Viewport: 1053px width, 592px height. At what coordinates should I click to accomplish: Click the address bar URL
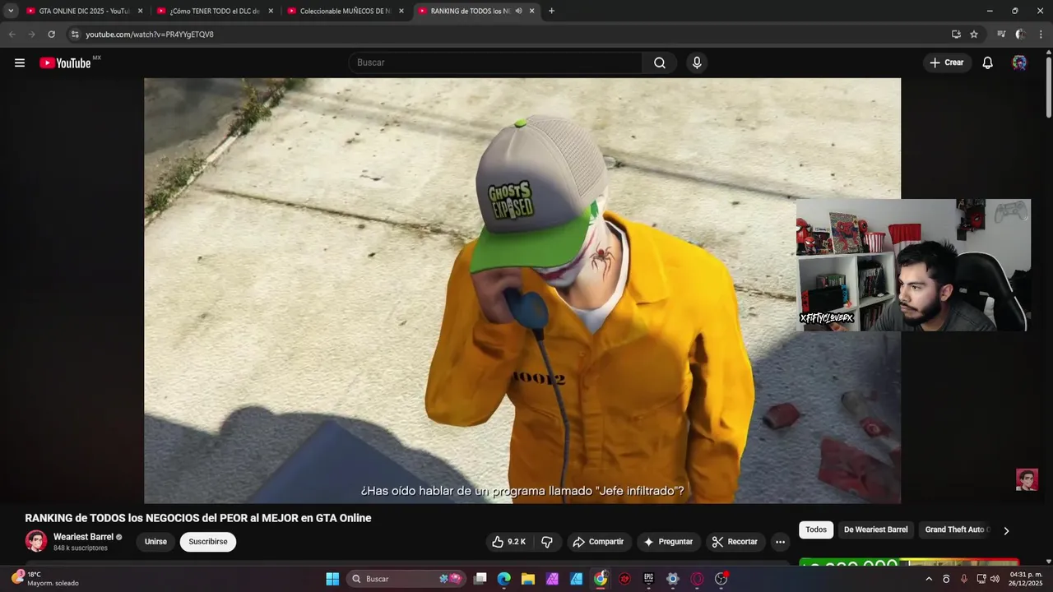pos(150,35)
